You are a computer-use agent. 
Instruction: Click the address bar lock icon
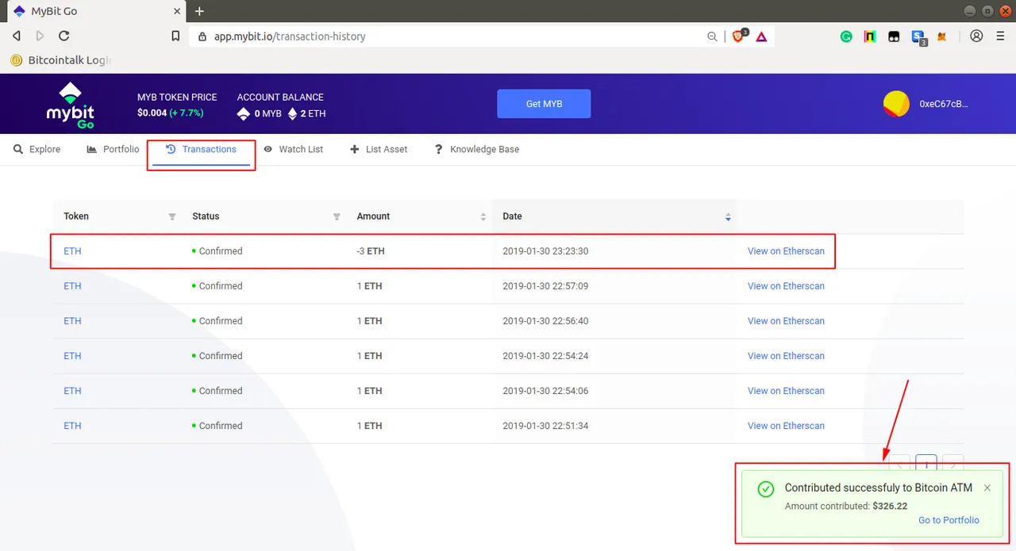pyautogui.click(x=202, y=36)
